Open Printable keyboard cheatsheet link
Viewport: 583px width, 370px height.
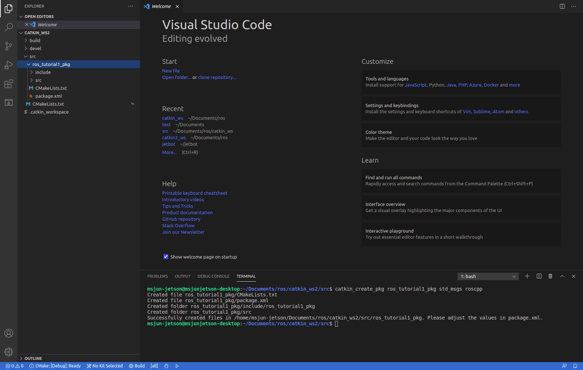(194, 193)
